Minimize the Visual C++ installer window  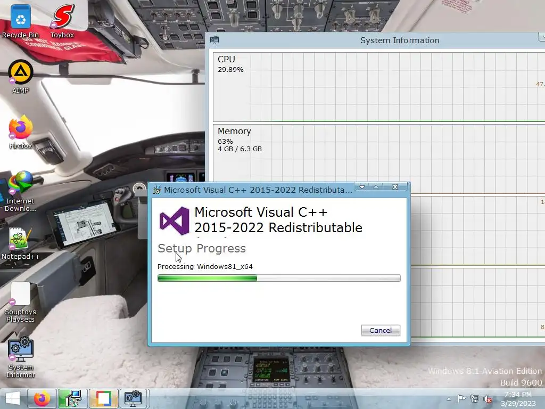click(x=362, y=187)
